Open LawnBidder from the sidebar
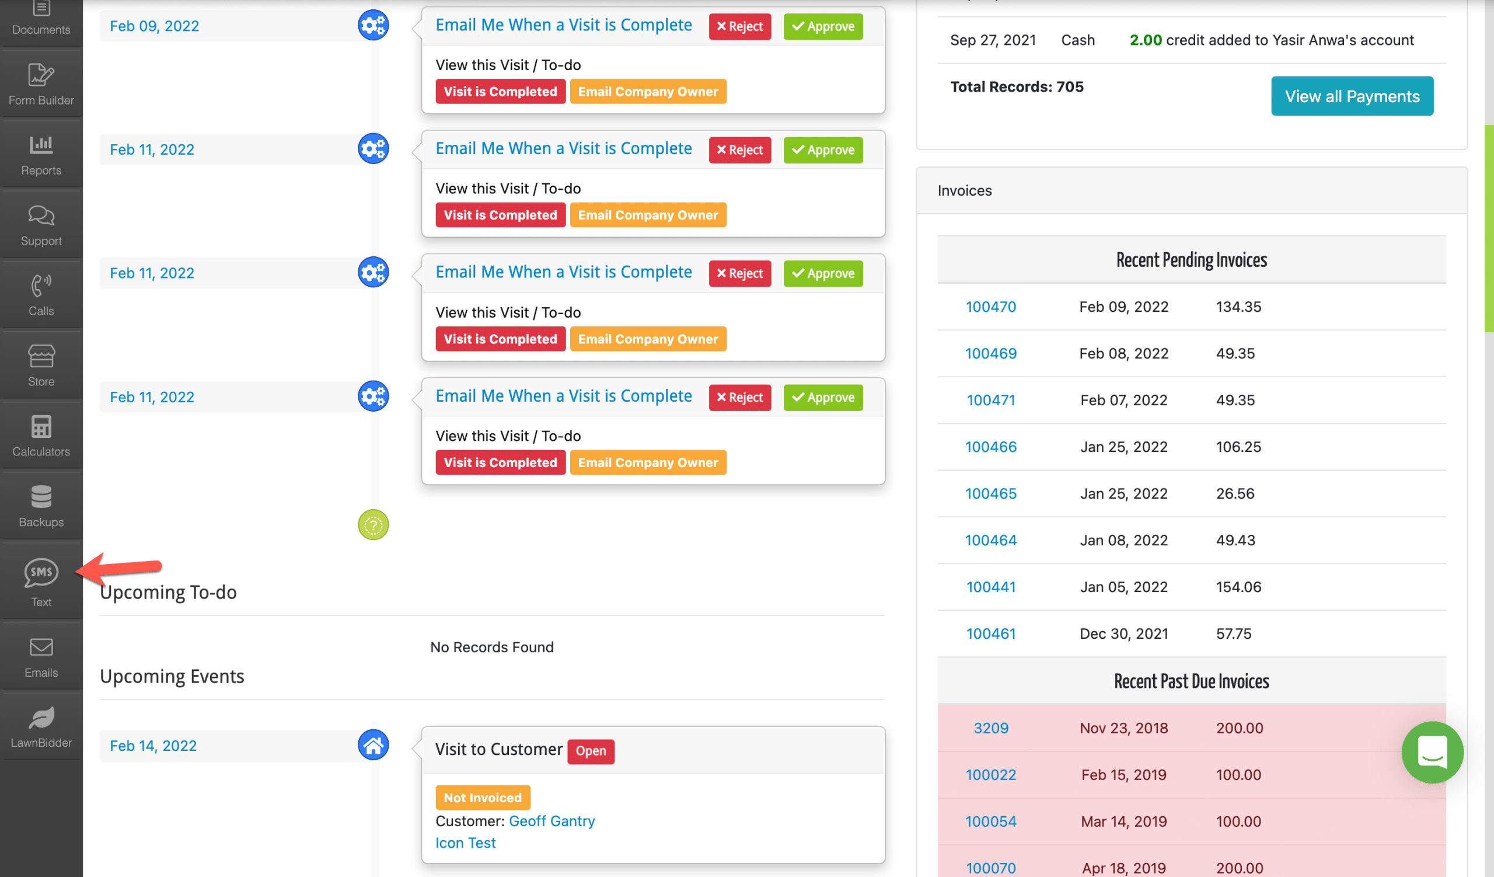This screenshot has height=877, width=1494. click(41, 727)
